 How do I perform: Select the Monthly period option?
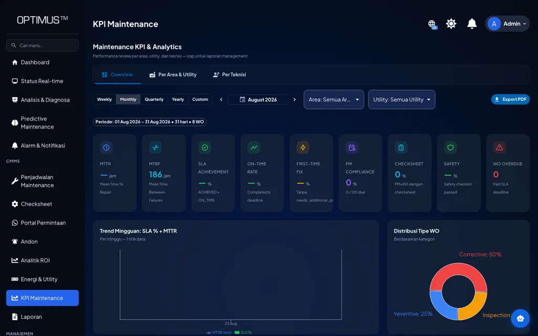pos(128,99)
